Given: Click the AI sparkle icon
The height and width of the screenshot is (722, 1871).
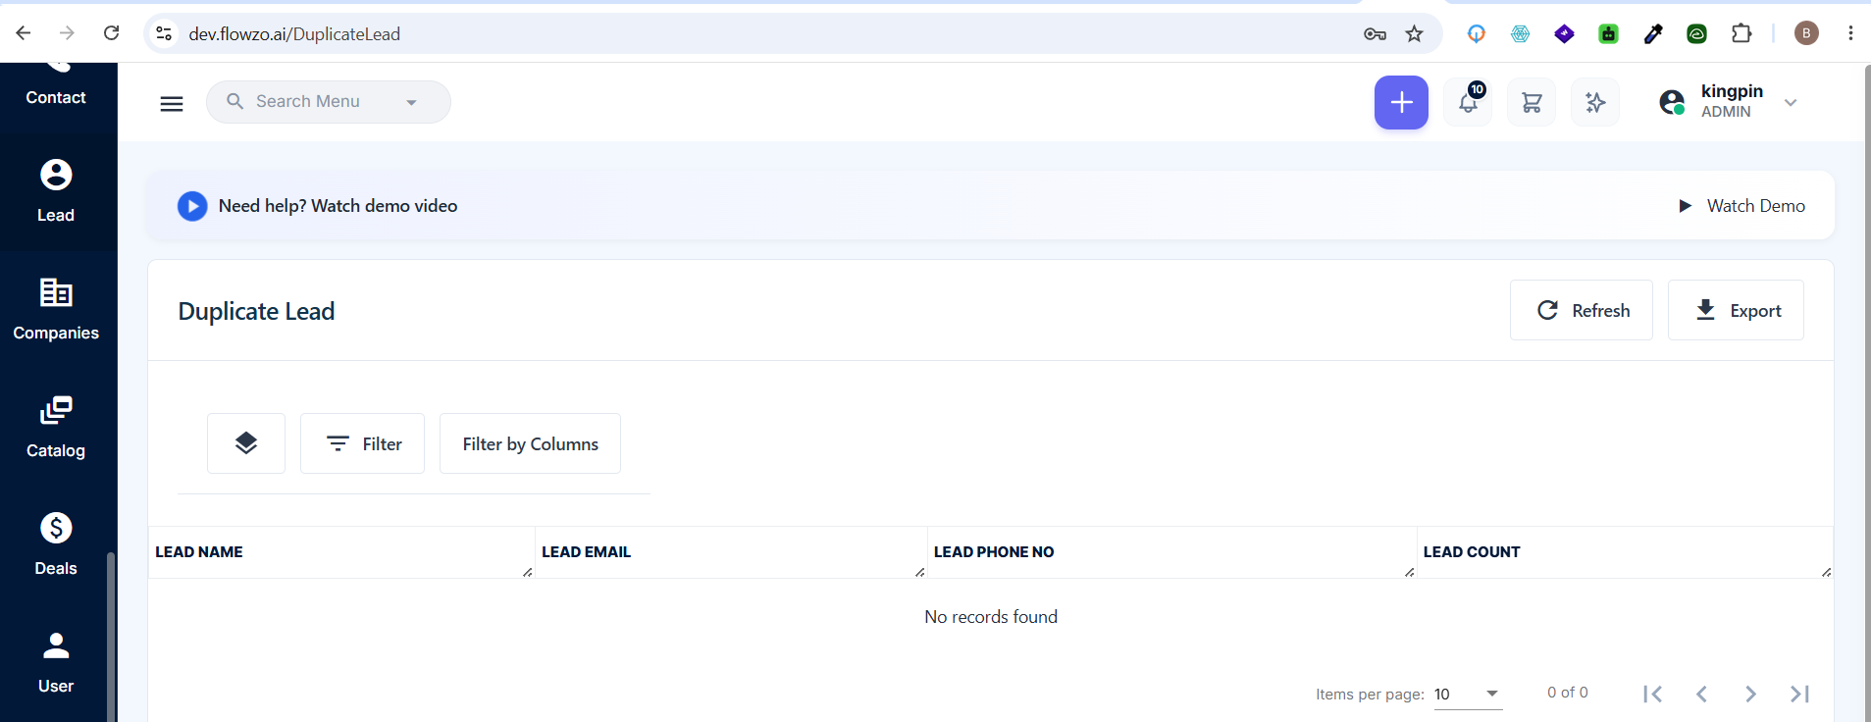Looking at the screenshot, I should (x=1595, y=102).
